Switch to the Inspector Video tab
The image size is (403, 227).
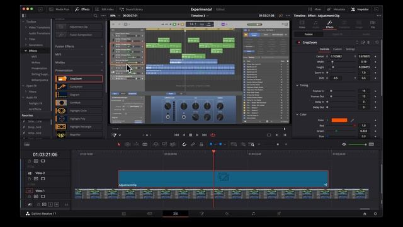302,24
